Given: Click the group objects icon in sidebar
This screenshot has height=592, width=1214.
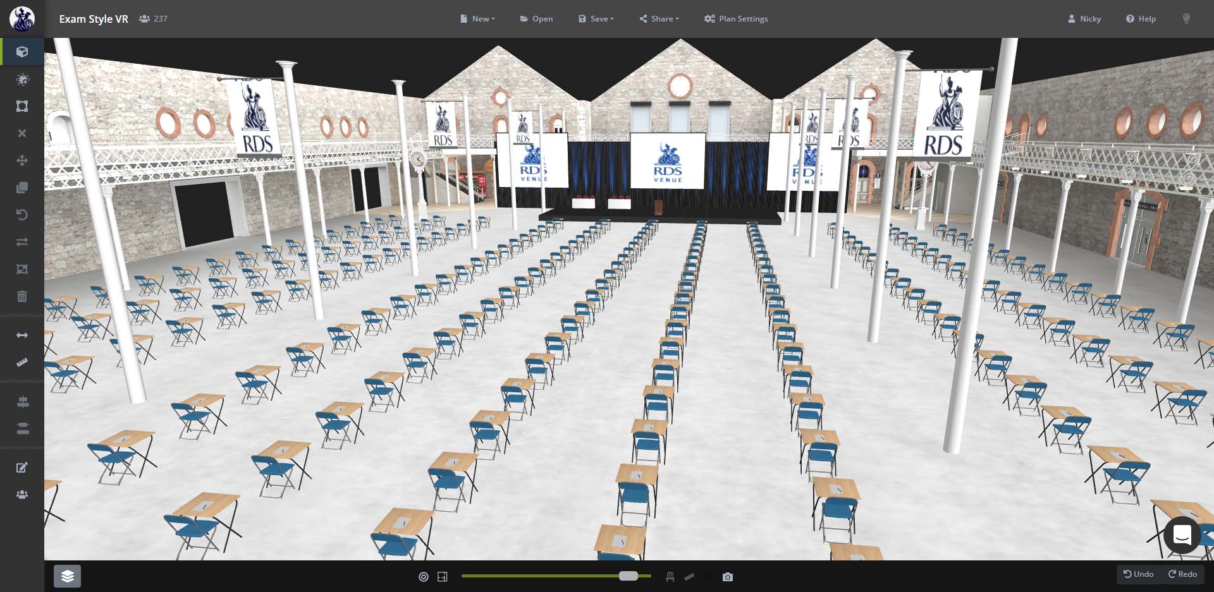Looking at the screenshot, I should (22, 269).
